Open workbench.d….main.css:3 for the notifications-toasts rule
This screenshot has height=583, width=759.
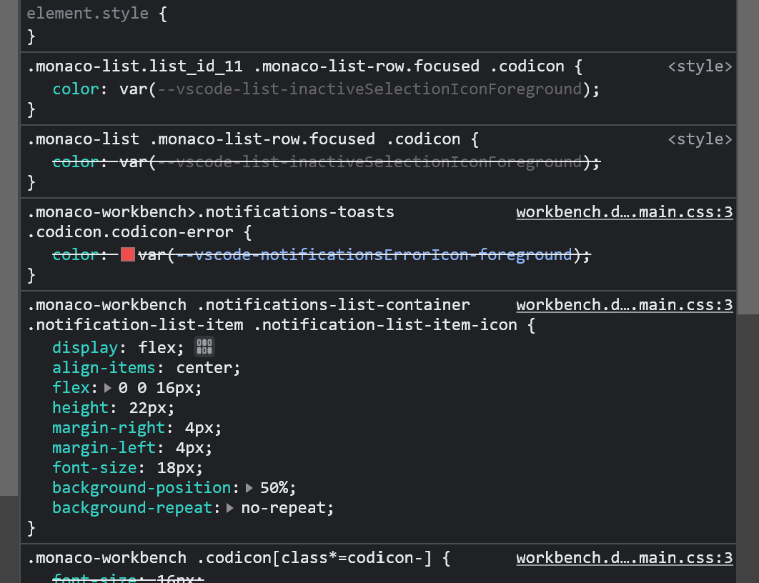(x=625, y=211)
